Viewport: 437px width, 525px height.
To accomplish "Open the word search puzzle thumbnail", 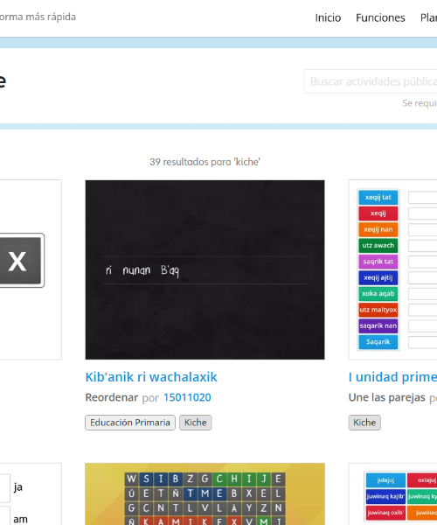I will click(x=205, y=494).
